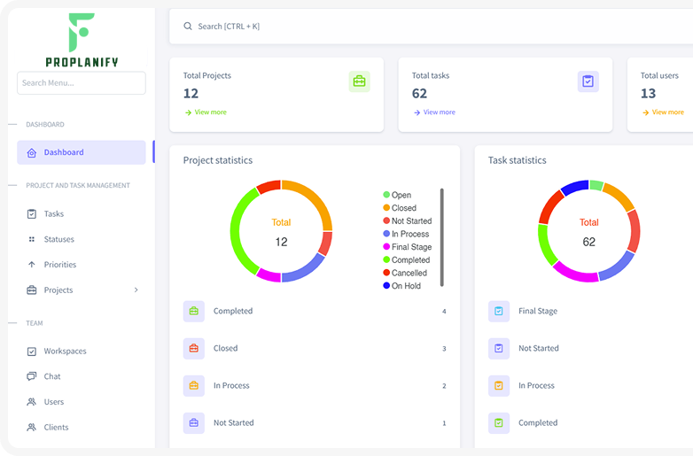
Task: Click the Proplanify logo in the sidebar
Action: coord(81,41)
